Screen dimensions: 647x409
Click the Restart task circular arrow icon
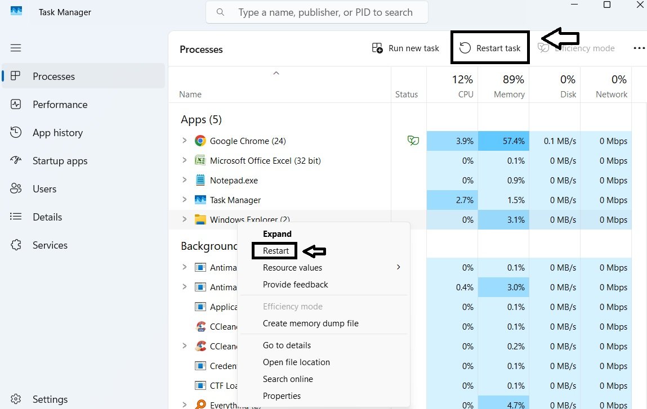coord(465,48)
